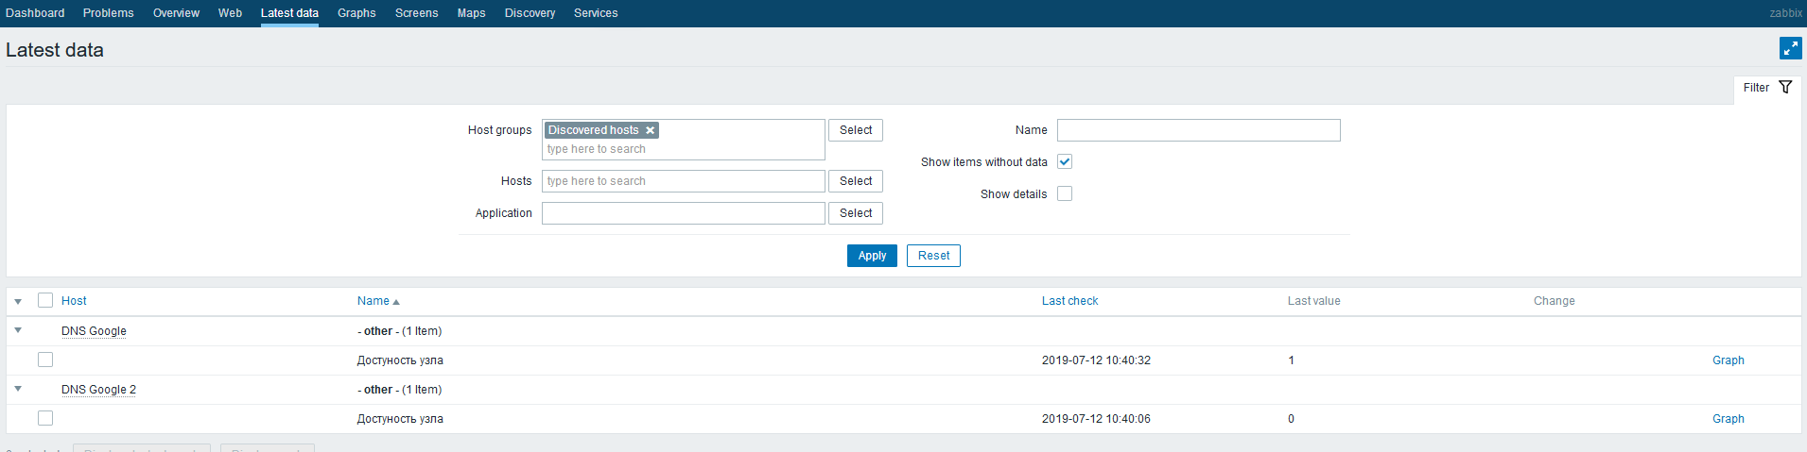Click the Reset filter button
This screenshot has height=452, width=1807.
pyautogui.click(x=933, y=256)
